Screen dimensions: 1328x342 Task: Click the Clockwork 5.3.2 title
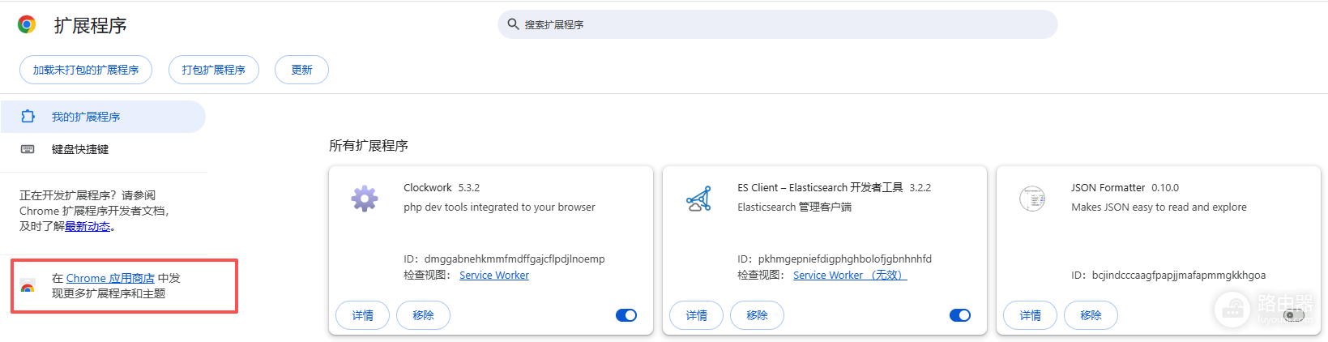pos(442,187)
